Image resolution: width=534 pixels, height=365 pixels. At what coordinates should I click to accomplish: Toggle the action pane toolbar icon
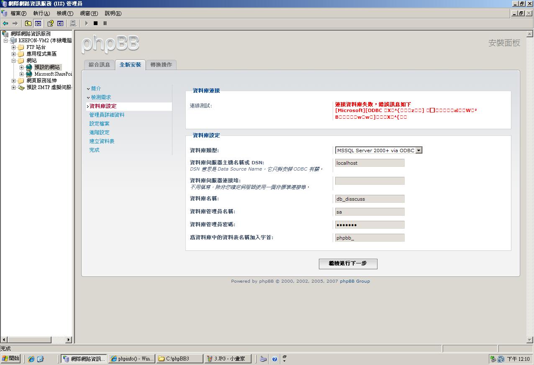coord(60,23)
